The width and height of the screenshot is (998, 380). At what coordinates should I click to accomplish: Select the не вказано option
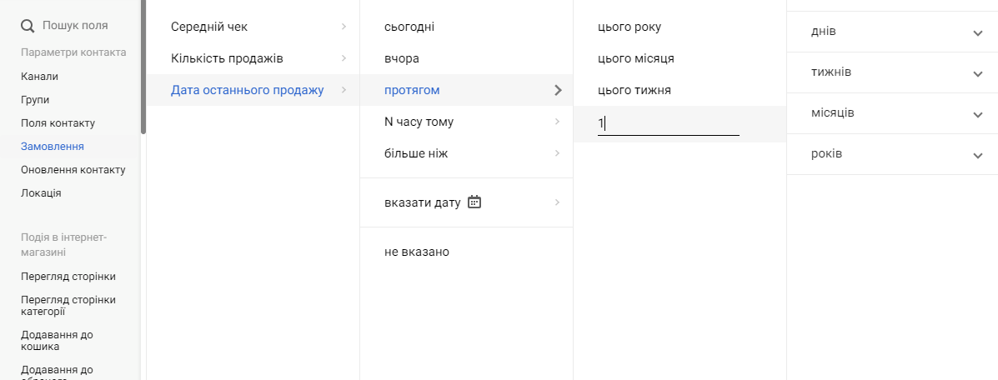tap(417, 251)
